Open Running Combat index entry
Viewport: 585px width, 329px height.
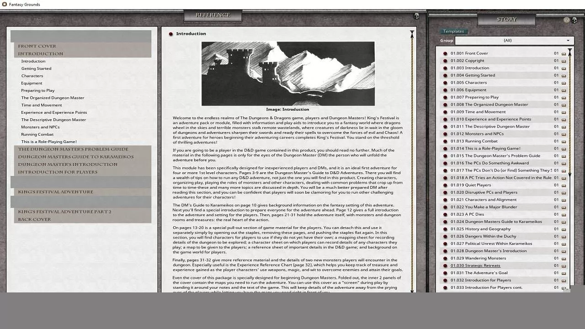click(x=37, y=134)
